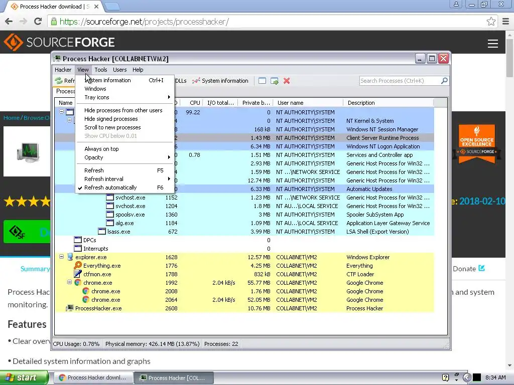Click the Refresh toolbar icon
The height and width of the screenshot is (385, 514).
(59, 81)
